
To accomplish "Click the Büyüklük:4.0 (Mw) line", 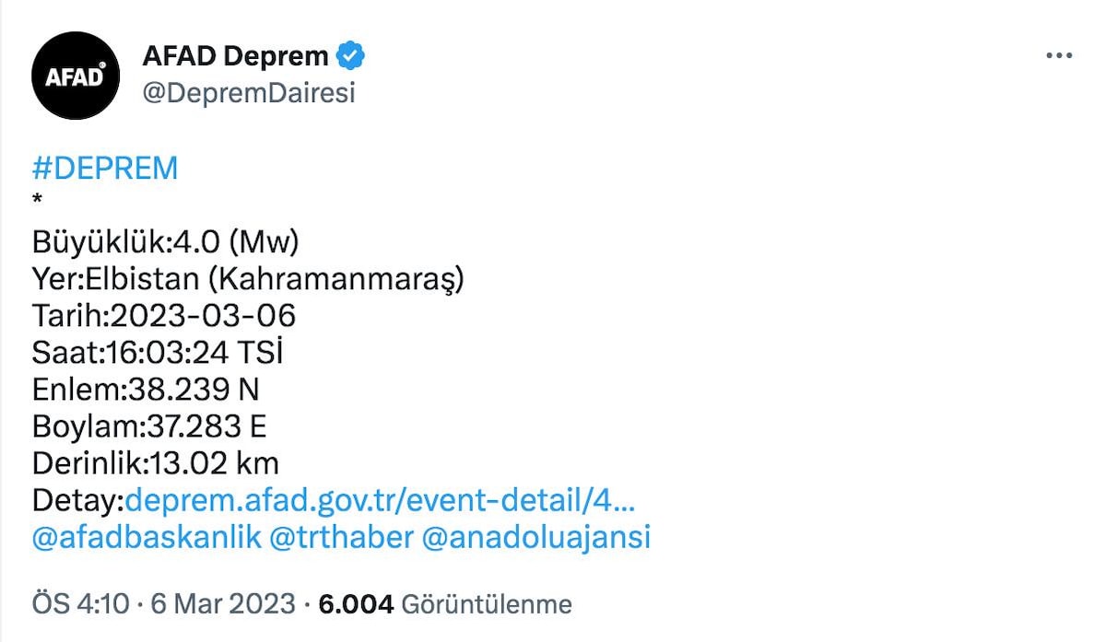I will pos(166,242).
